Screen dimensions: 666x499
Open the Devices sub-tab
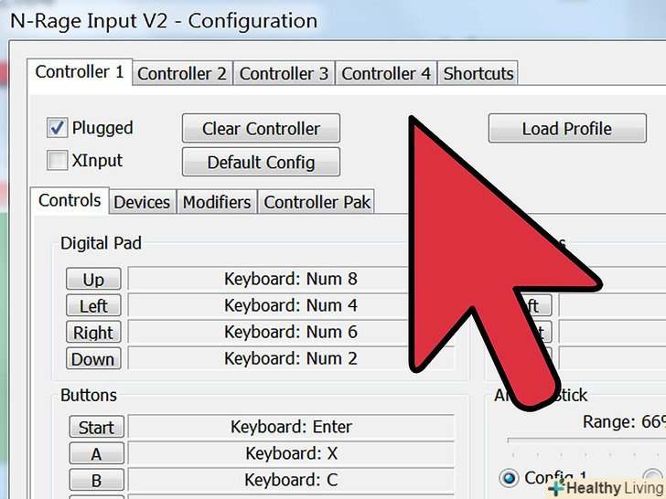(142, 202)
